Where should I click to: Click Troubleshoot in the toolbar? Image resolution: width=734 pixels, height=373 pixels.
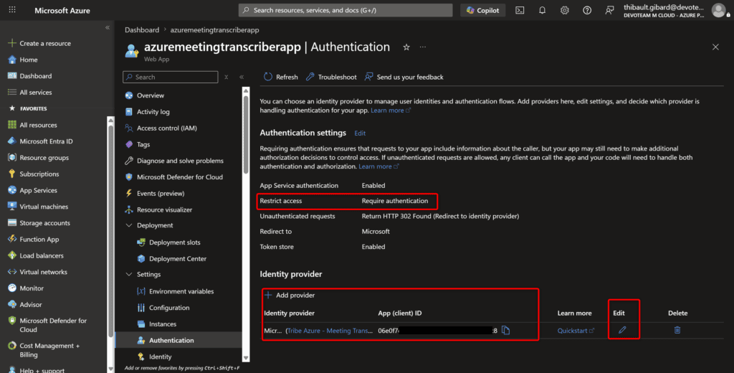coord(331,77)
